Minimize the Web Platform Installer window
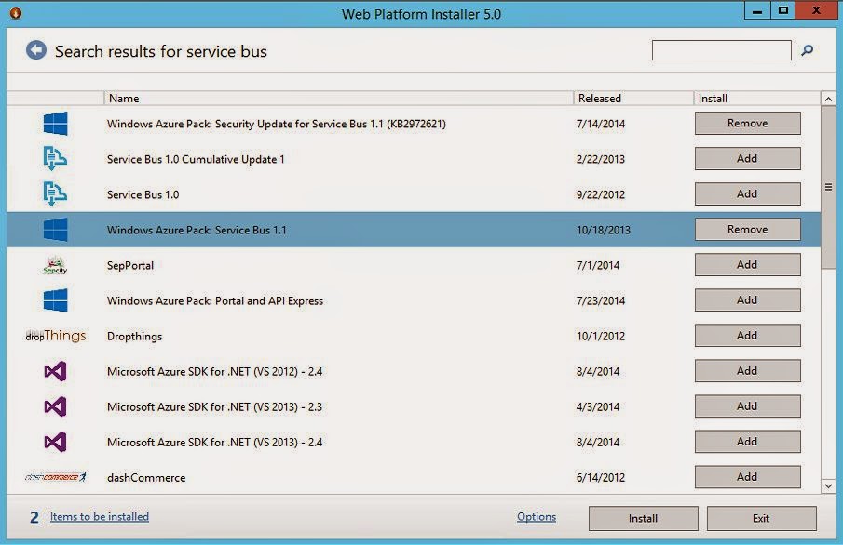 [757, 11]
